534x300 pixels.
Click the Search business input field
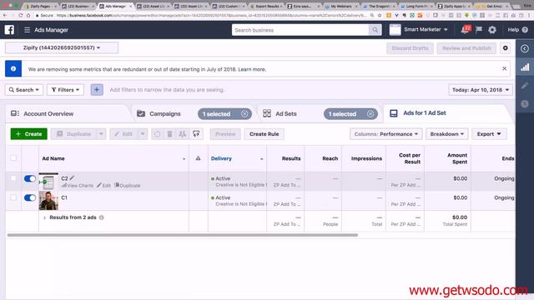coord(300,30)
